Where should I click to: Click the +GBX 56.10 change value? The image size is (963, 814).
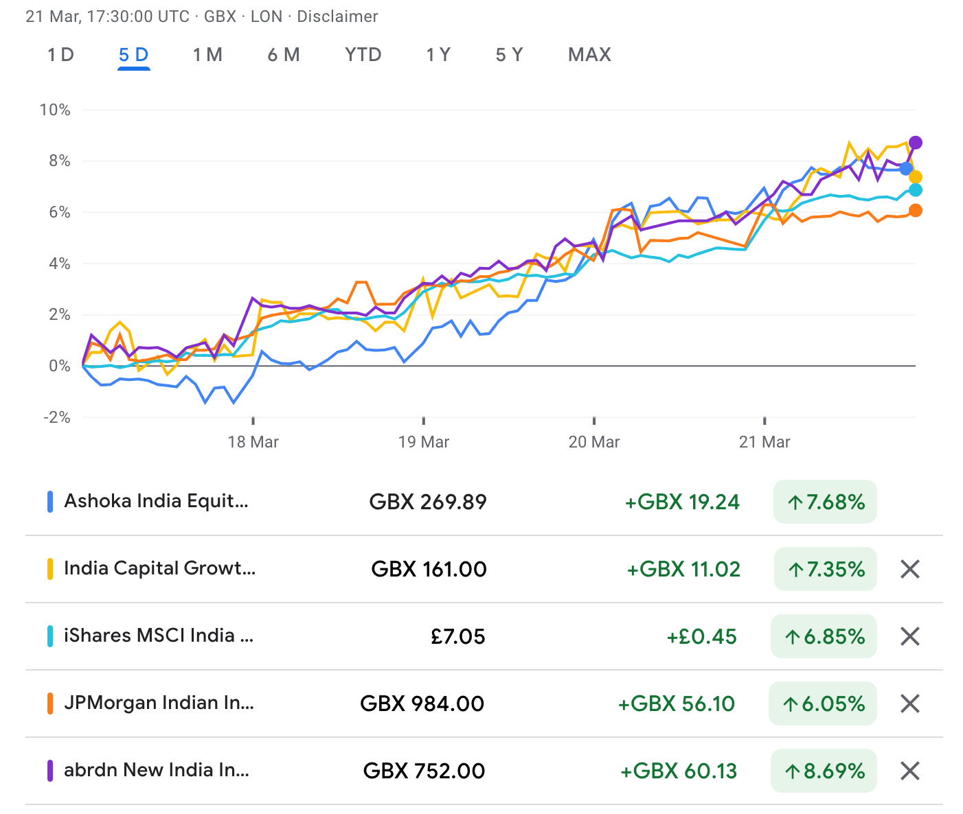tap(677, 703)
